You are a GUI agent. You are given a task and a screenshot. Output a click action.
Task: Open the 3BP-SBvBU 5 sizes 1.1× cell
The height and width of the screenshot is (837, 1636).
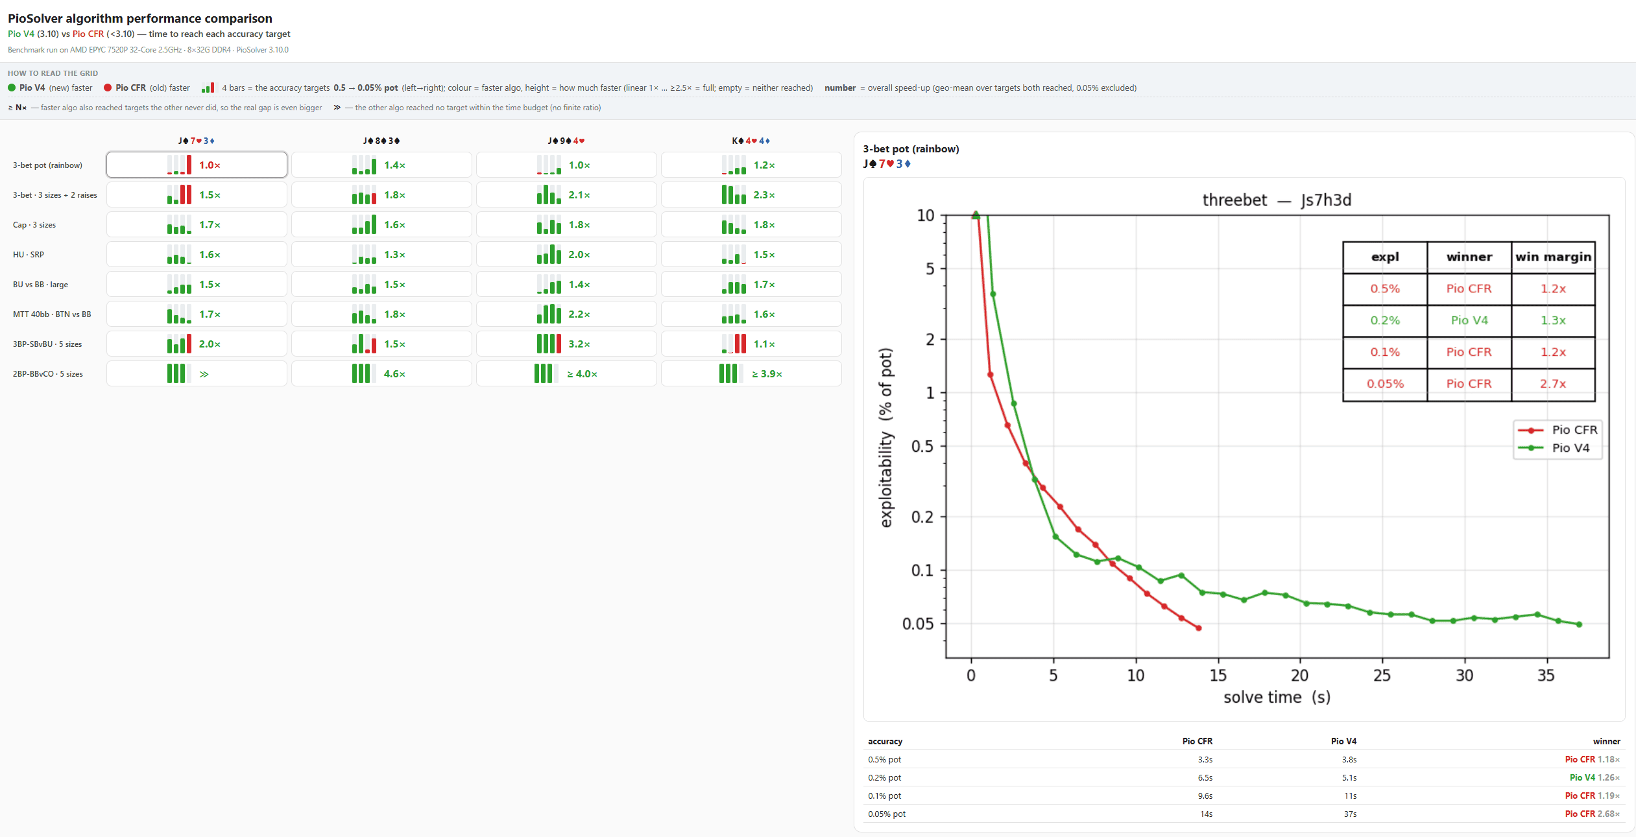751,344
